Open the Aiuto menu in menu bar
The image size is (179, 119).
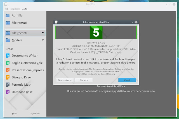25,9
